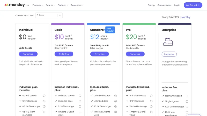The height and width of the screenshot is (116, 207).
Task: Open info icon for Pro Unlimited docs
Action: [151, 101]
